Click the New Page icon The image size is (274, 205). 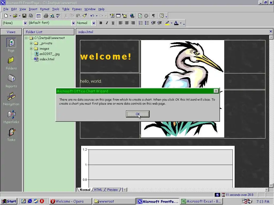(6, 16)
